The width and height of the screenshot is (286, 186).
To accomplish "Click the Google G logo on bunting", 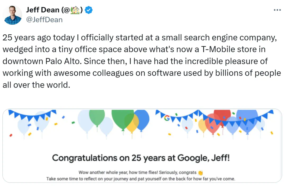I will (167, 118).
